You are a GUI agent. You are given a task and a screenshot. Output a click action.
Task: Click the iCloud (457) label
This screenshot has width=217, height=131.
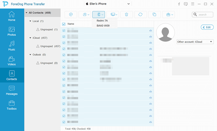click(x=40, y=38)
